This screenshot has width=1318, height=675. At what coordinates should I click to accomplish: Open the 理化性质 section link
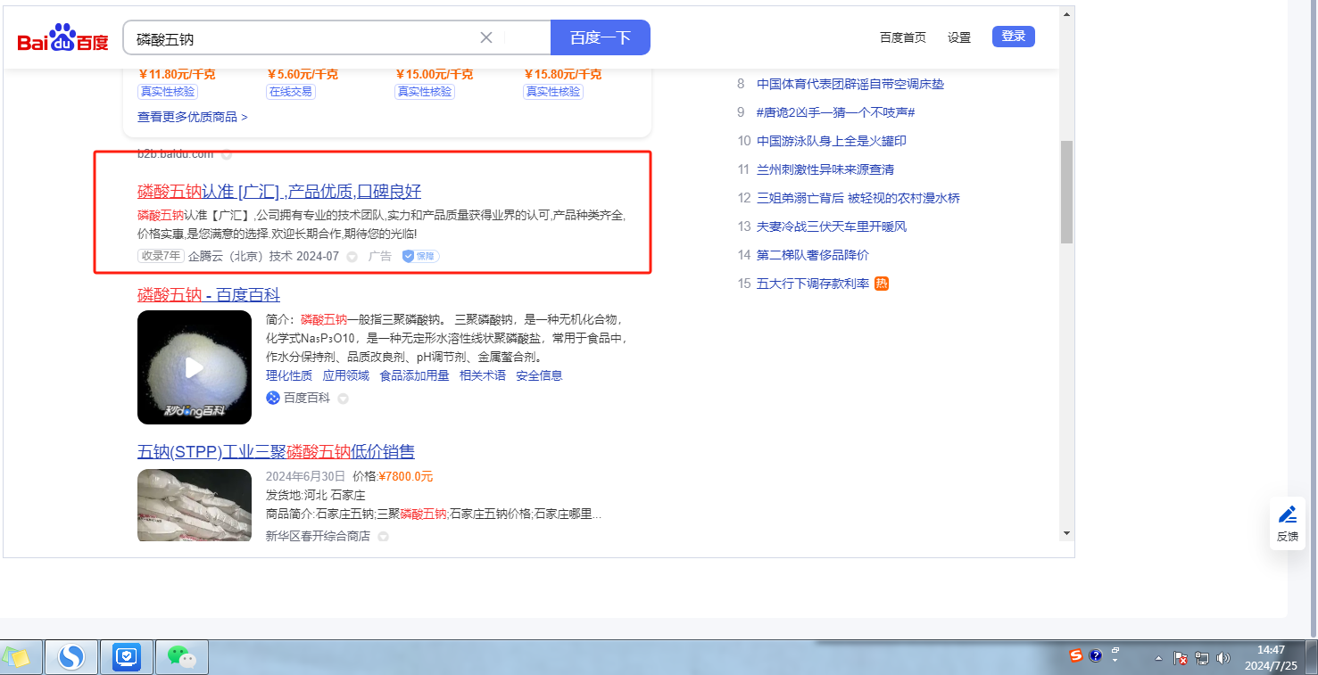point(289,375)
